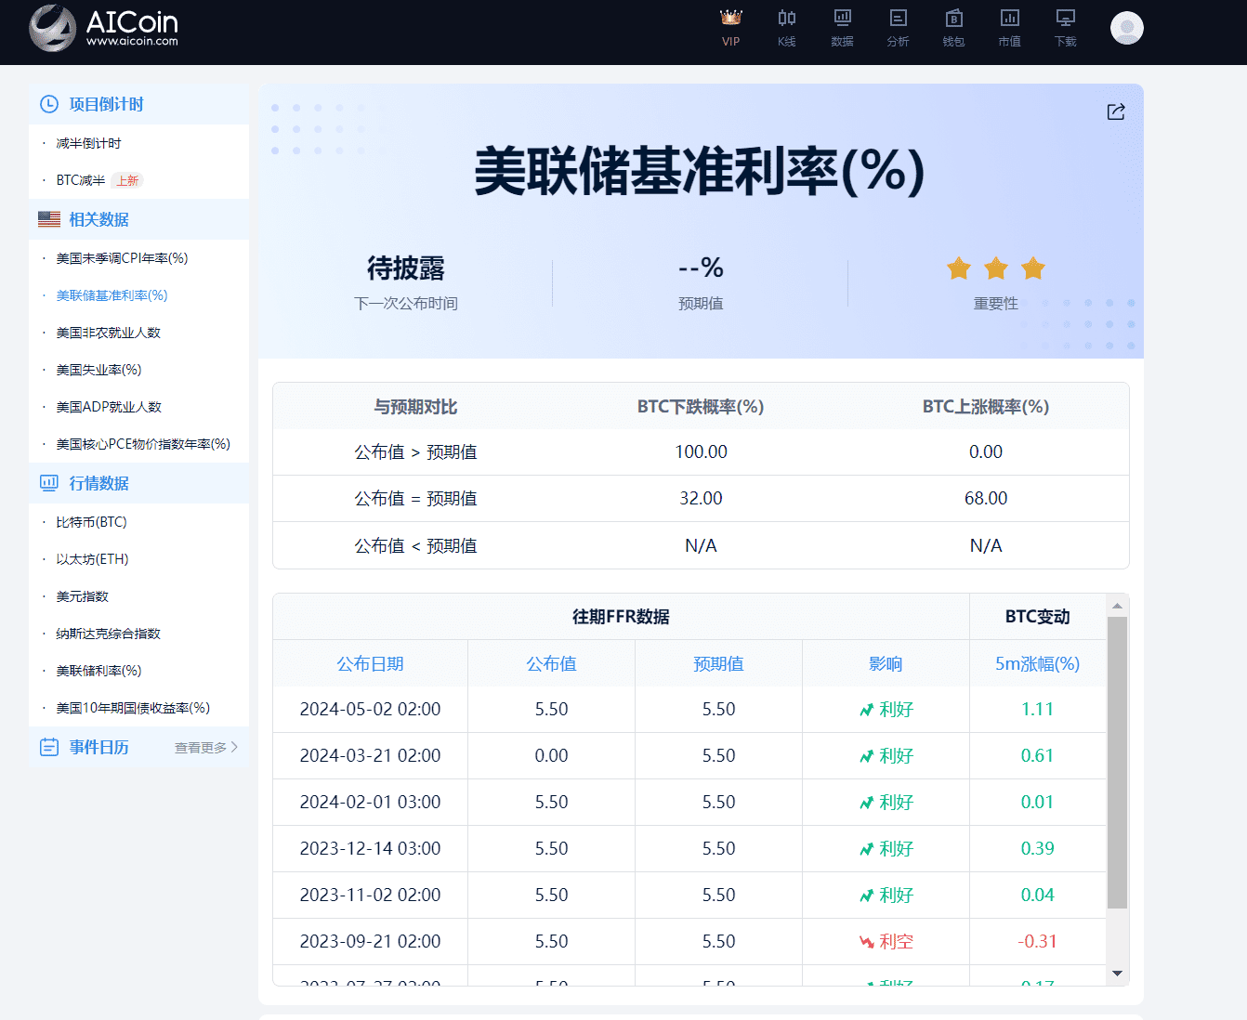The height and width of the screenshot is (1020, 1247).
Task: Click the 公布值 column header
Action: (x=551, y=663)
